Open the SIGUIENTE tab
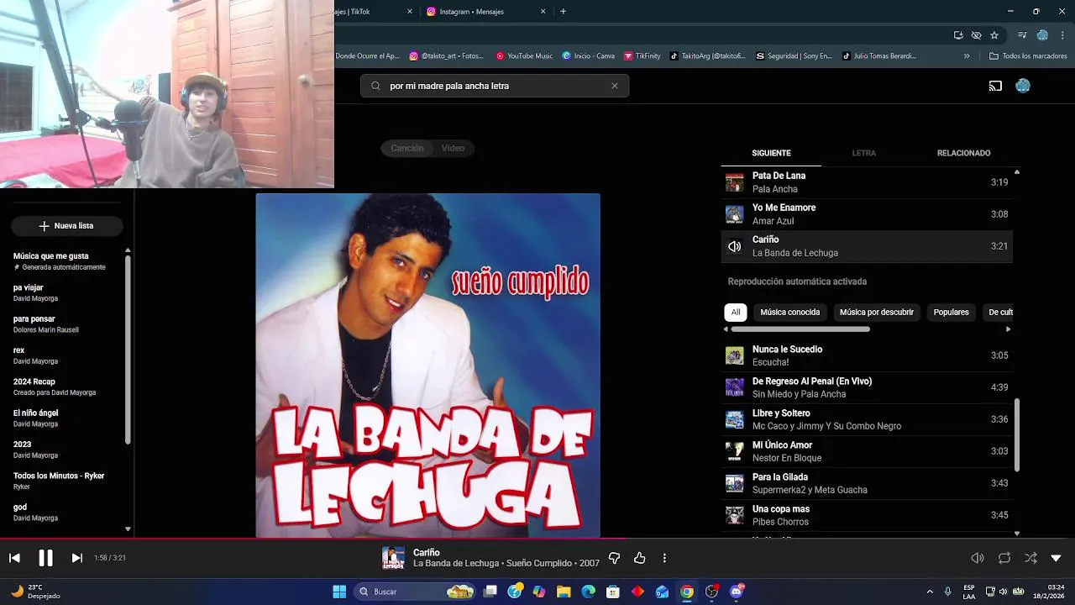1075x605 pixels. [771, 153]
